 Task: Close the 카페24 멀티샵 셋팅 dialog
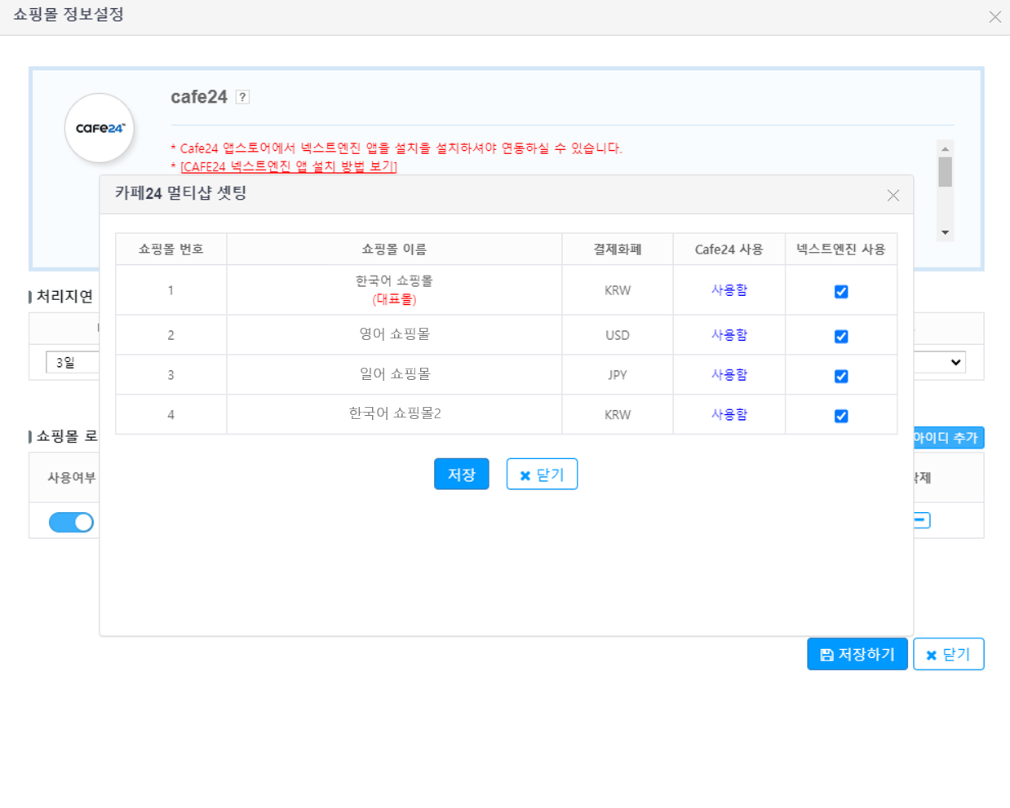[x=893, y=196]
